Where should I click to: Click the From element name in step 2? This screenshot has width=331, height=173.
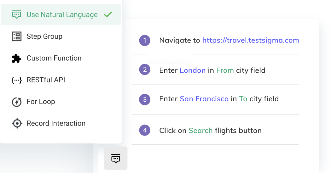225,70
